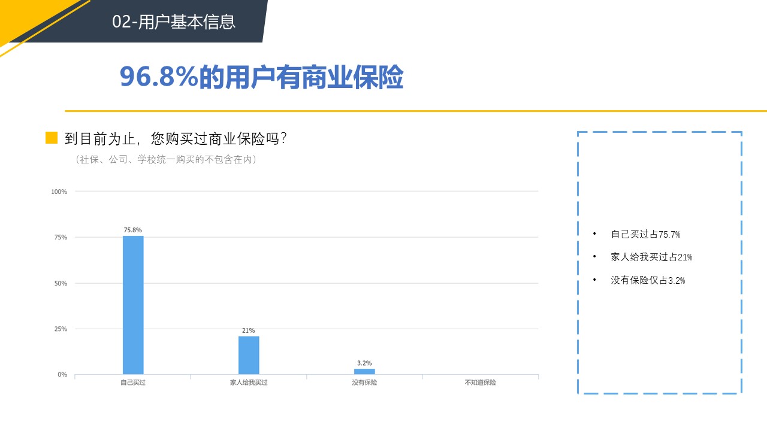The width and height of the screenshot is (767, 431).
Task: Select the data label '75.8%'
Action: tap(133, 230)
